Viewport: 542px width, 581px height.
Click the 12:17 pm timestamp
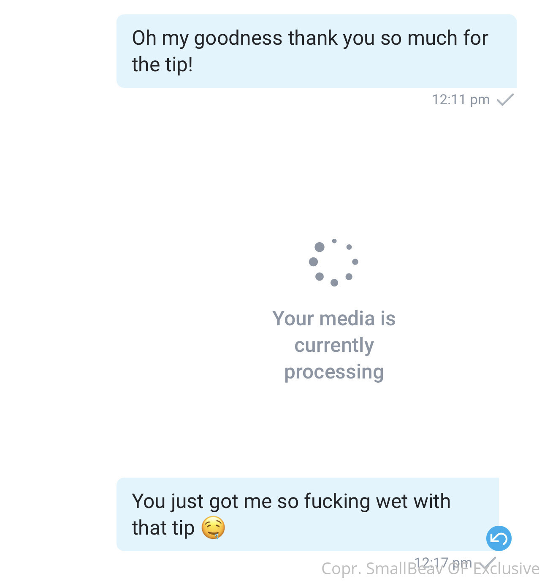[442, 562]
